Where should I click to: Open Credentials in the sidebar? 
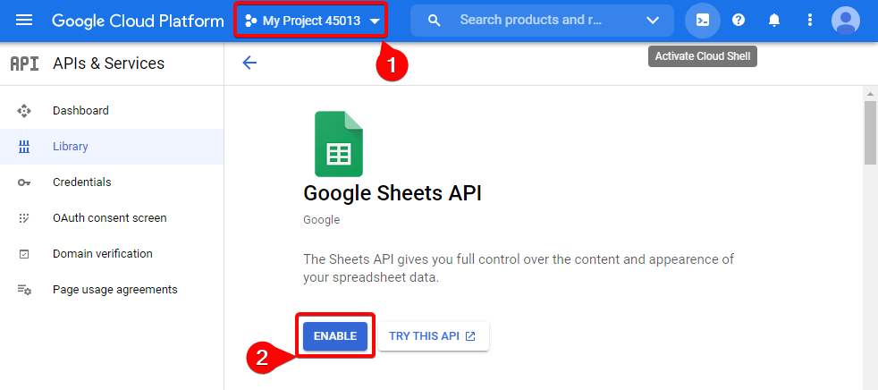81,182
